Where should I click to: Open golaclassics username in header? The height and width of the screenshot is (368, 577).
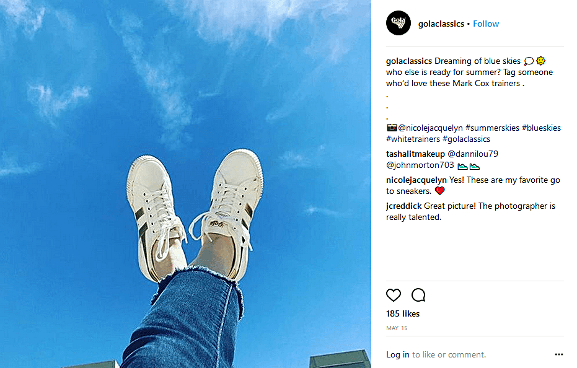[x=441, y=24]
